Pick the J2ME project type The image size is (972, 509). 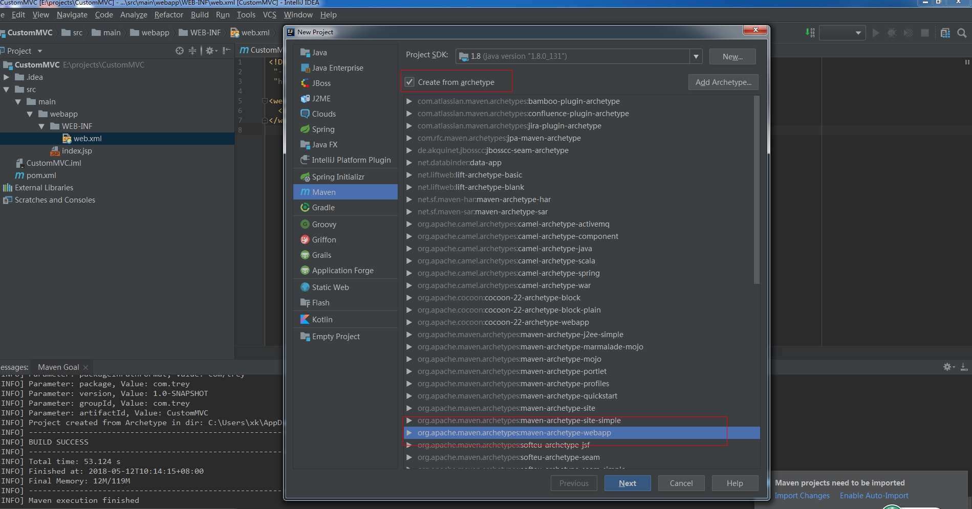[345, 99]
